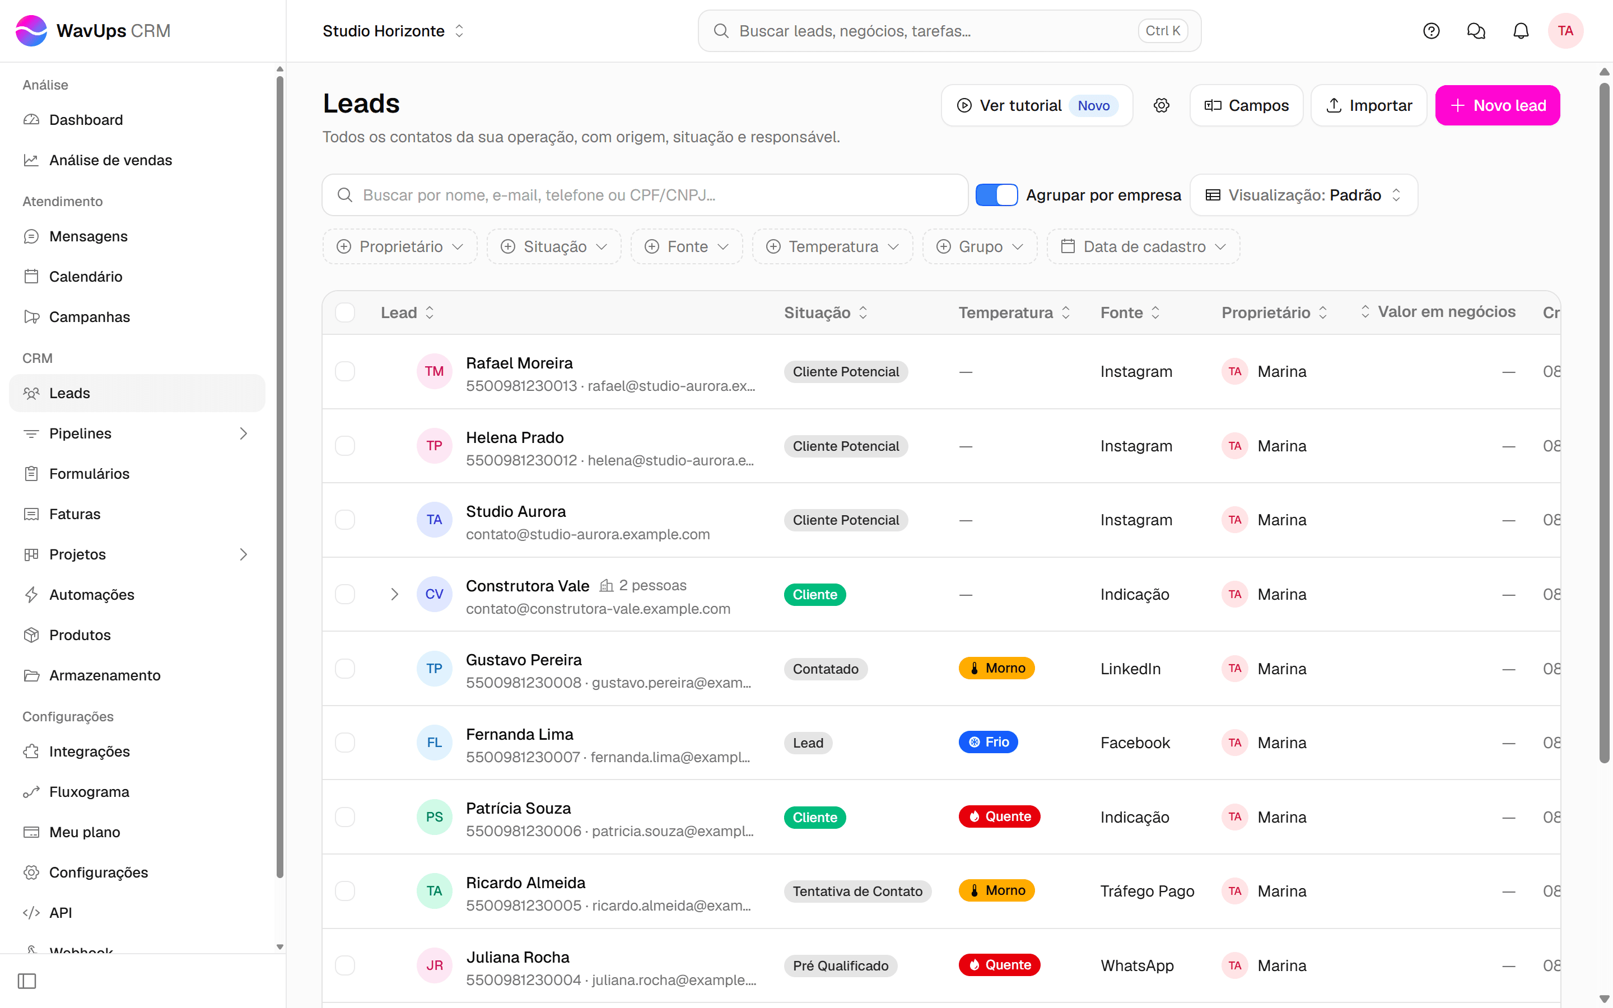Open Visualização: Padrão view selector
The image size is (1613, 1008).
[1304, 195]
